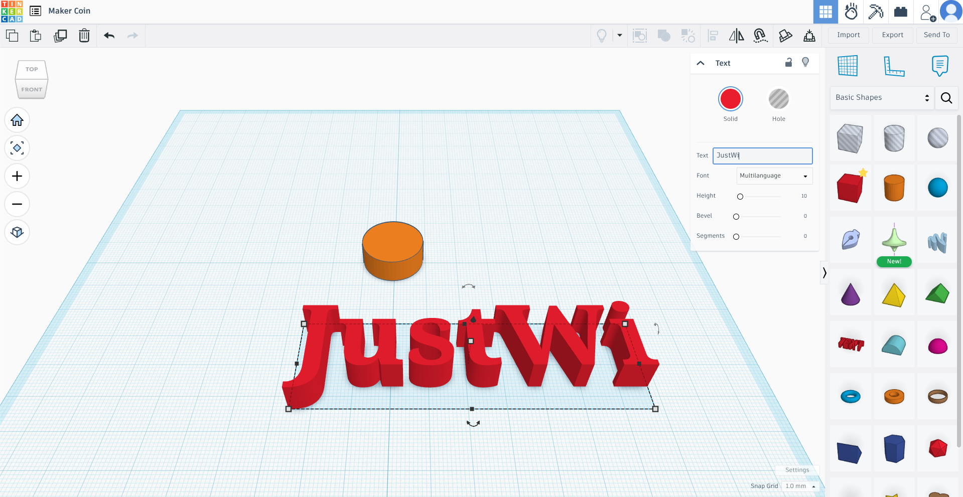Screen dimensions: 963x497
Task: Open the 3D design view grid icon
Action: pos(826,12)
